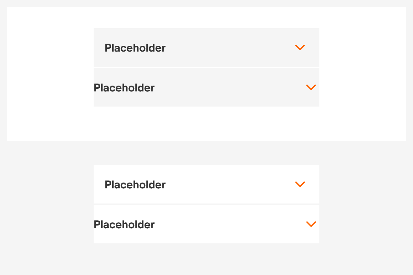
Task: Select the flush-left Placeholder text in gray group
Action: 124,88
